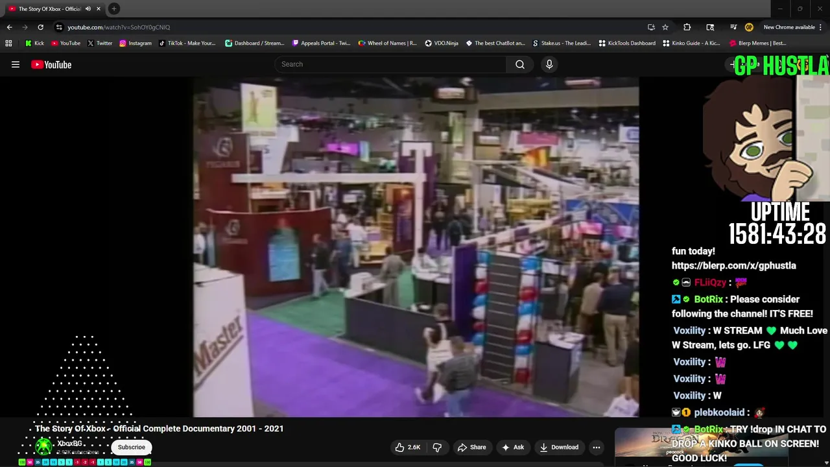
Task: Open the install/cast icon in address bar
Action: pos(651,27)
